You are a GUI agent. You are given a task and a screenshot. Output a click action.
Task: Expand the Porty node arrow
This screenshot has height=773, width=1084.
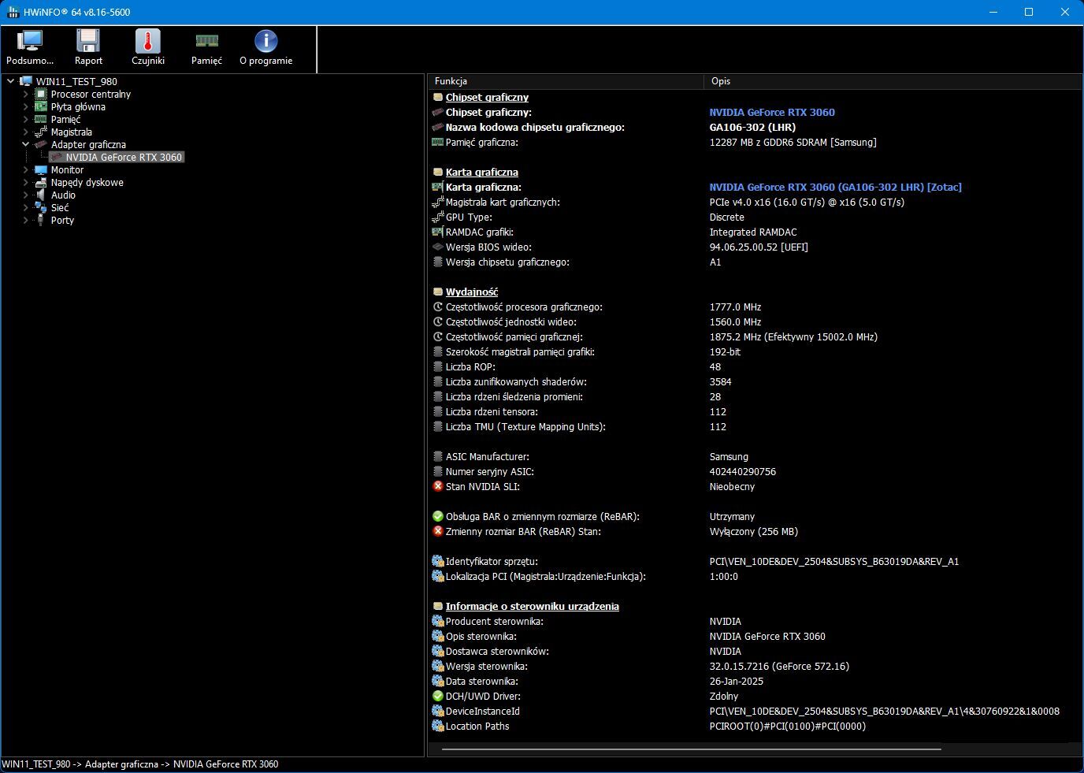(x=25, y=220)
